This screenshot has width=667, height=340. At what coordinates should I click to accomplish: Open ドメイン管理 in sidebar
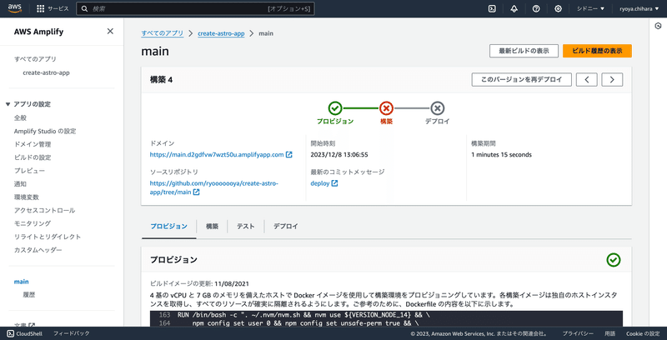point(33,144)
